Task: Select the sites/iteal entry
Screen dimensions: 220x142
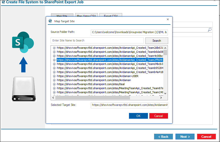Action: (x=91, y=84)
